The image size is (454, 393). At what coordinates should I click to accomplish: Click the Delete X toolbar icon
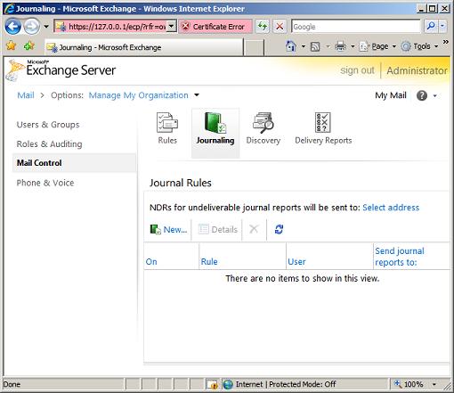tap(254, 229)
